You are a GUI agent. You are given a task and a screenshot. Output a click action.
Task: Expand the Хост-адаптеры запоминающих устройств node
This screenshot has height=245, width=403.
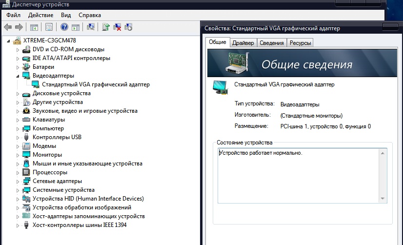coord(18,217)
